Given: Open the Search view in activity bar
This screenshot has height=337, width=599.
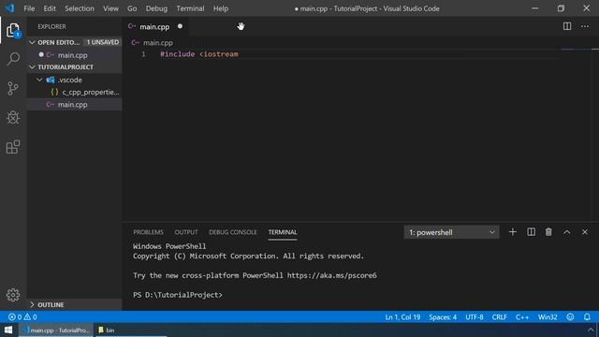Looking at the screenshot, I should pos(13,59).
